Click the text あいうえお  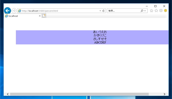point(100,32)
